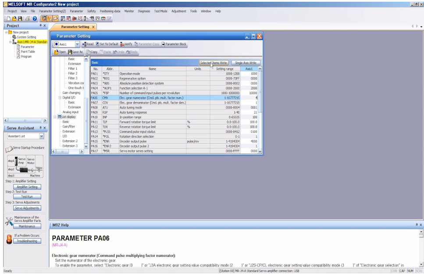The width and height of the screenshot is (424, 274).
Task: Click the PA06 Axis1 value cell
Action: (251, 98)
